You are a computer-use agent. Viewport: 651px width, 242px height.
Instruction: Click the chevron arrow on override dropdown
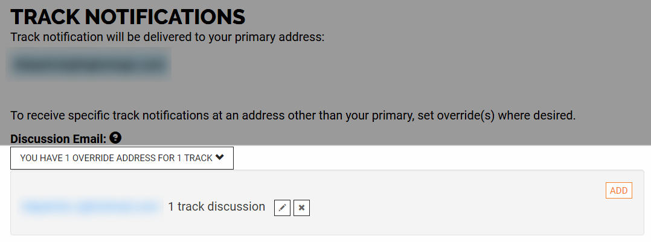(220, 158)
